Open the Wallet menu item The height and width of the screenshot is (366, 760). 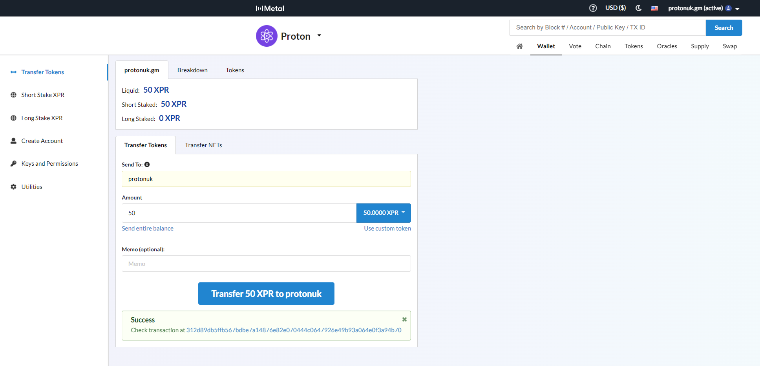(546, 46)
